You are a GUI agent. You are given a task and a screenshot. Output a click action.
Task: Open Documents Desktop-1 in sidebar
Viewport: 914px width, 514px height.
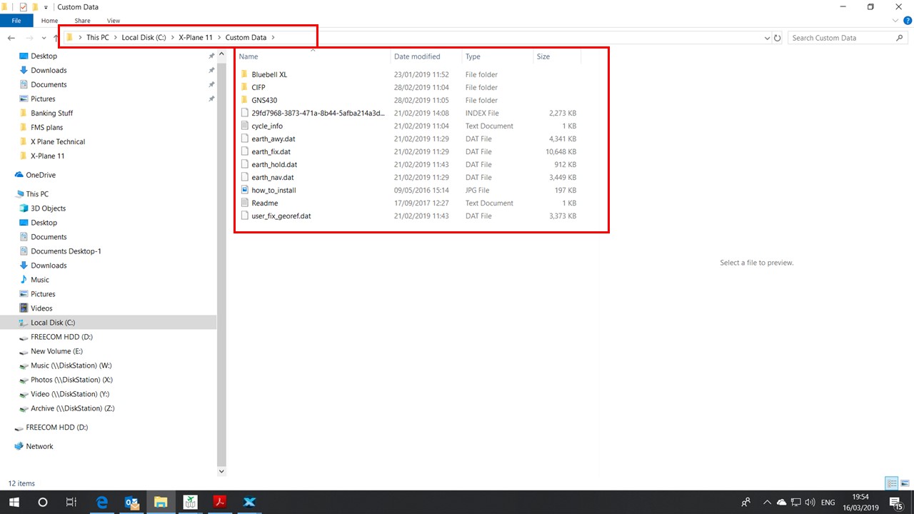click(x=66, y=251)
